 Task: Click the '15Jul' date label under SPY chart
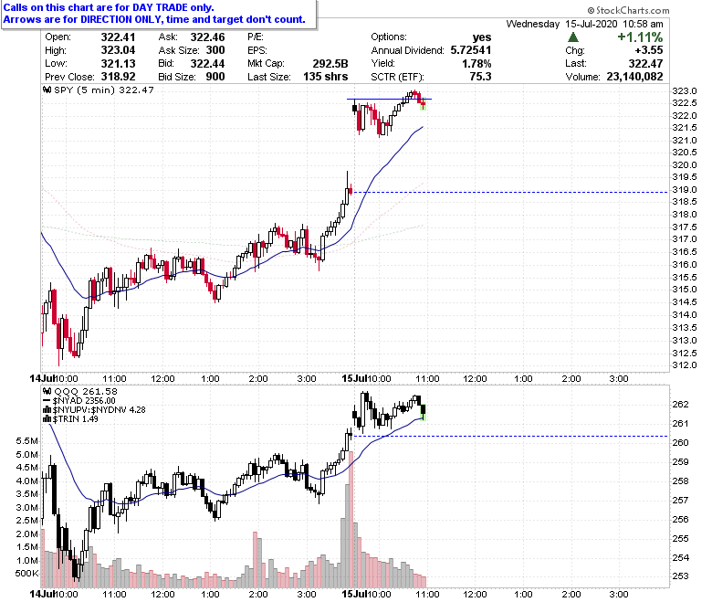click(354, 378)
